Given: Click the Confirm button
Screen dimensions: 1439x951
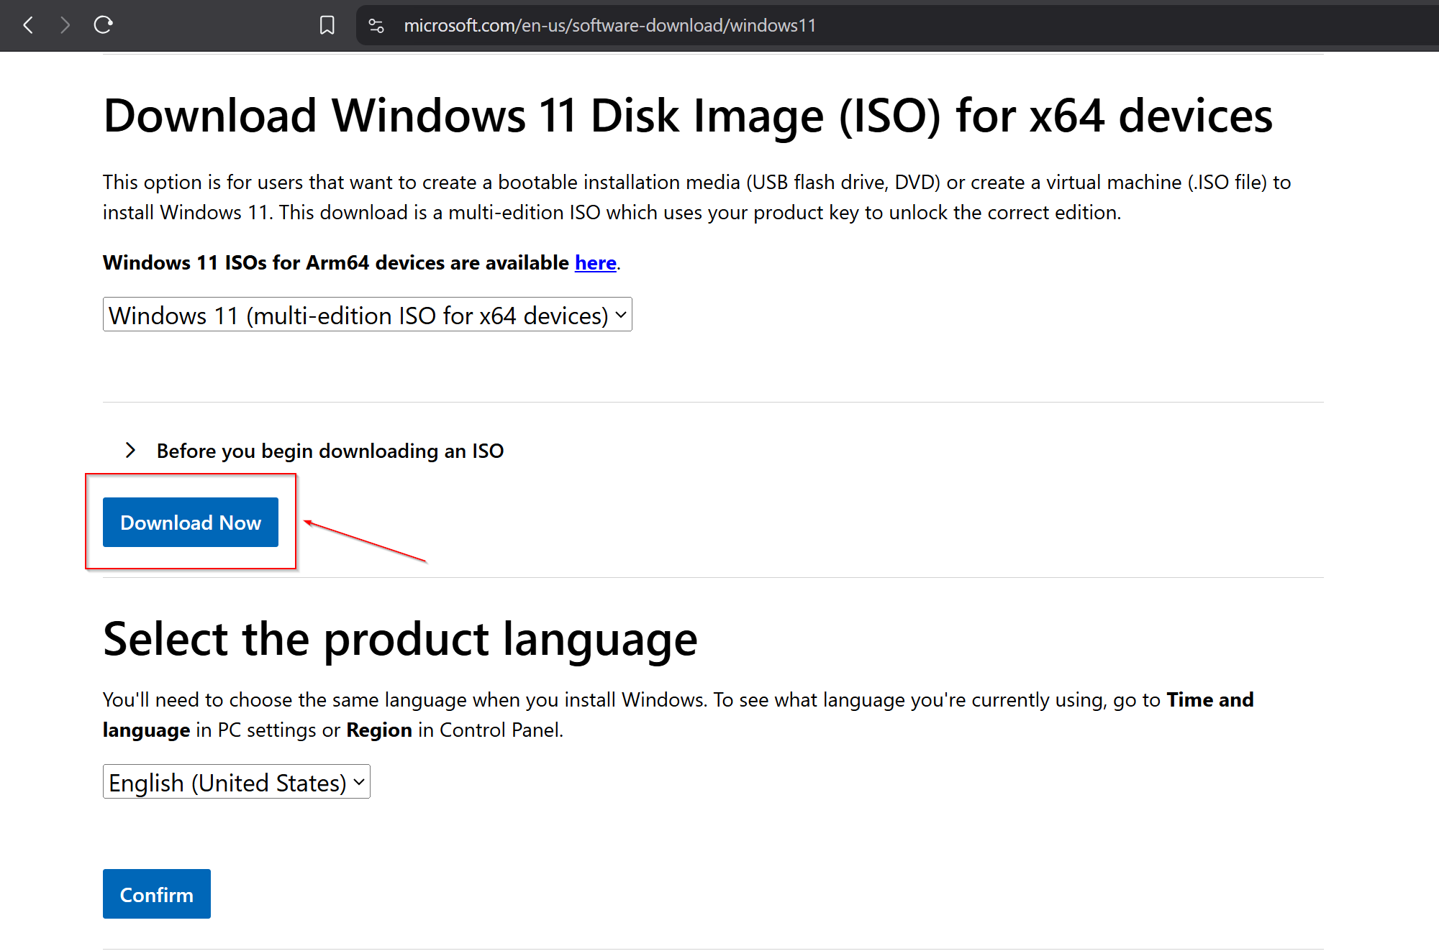Looking at the screenshot, I should 157,894.
